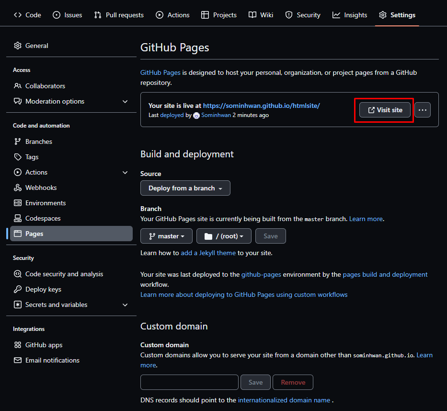Screen dimensions: 447x411
Task: Open the github-pages environment link
Action: (261, 275)
